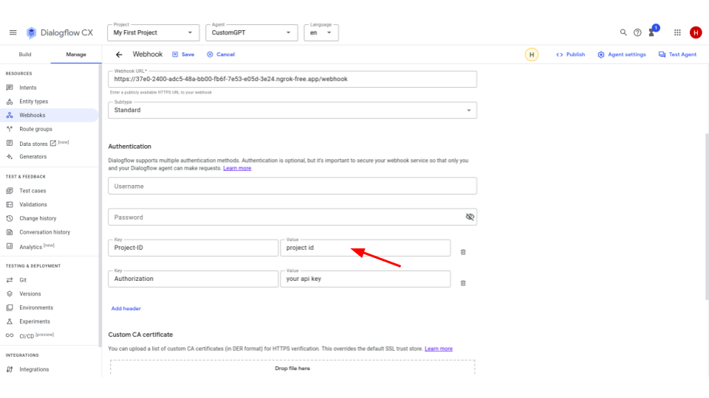Open the Agent CustomGPT dropdown
The height and width of the screenshot is (398, 709).
(x=251, y=32)
